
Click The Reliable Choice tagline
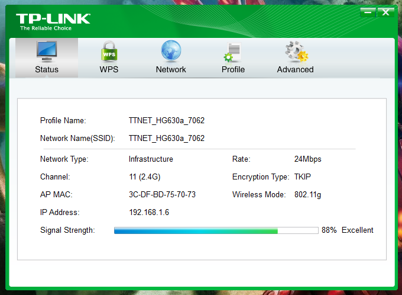[x=46, y=28]
